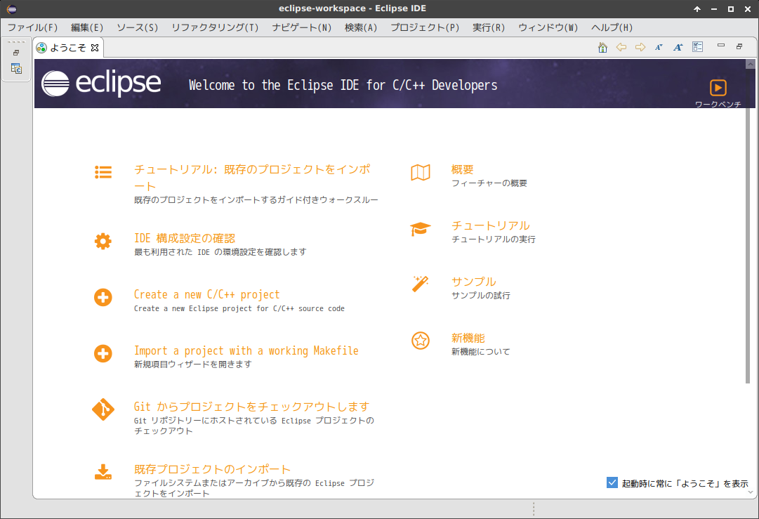759x519 pixels.
Task: Open the ウィンドウ(W) menu
Action: (x=548, y=27)
